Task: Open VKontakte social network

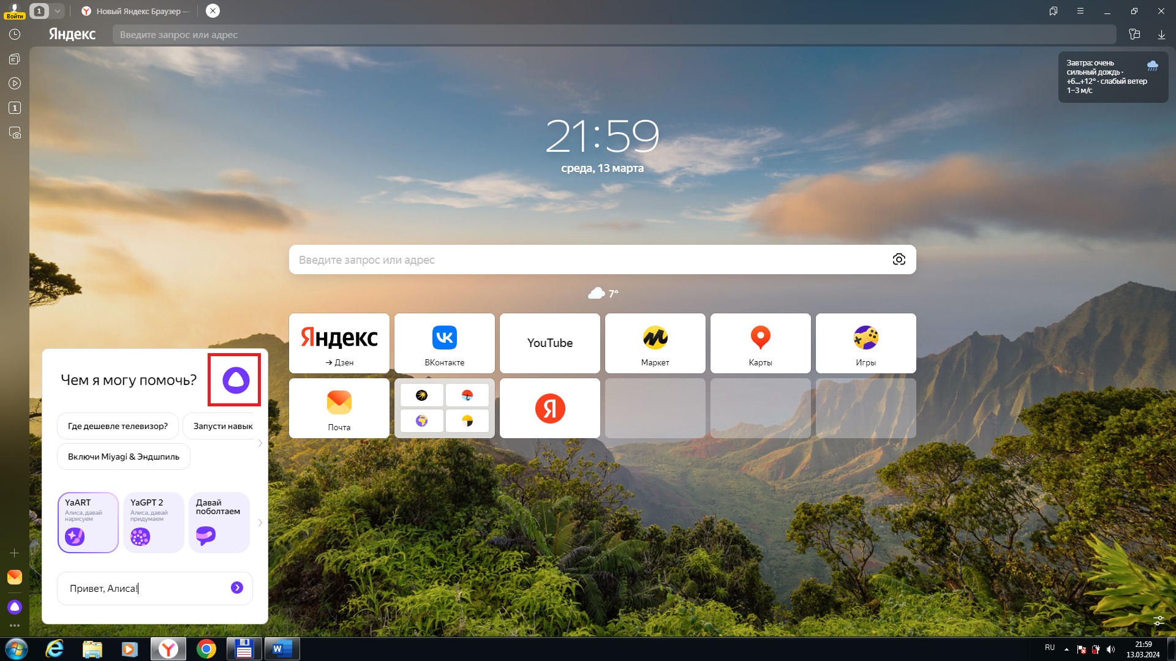Action: (444, 342)
